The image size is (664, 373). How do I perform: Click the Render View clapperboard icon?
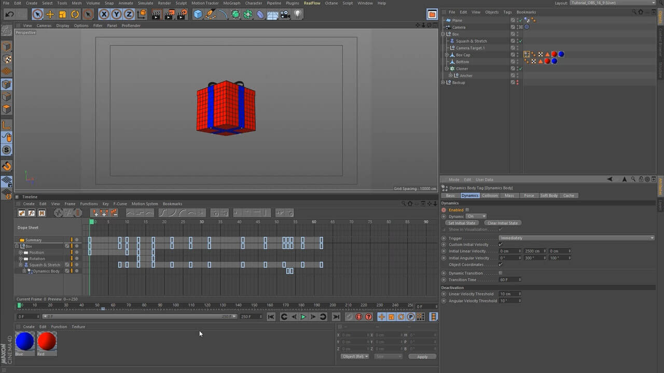tap(156, 15)
